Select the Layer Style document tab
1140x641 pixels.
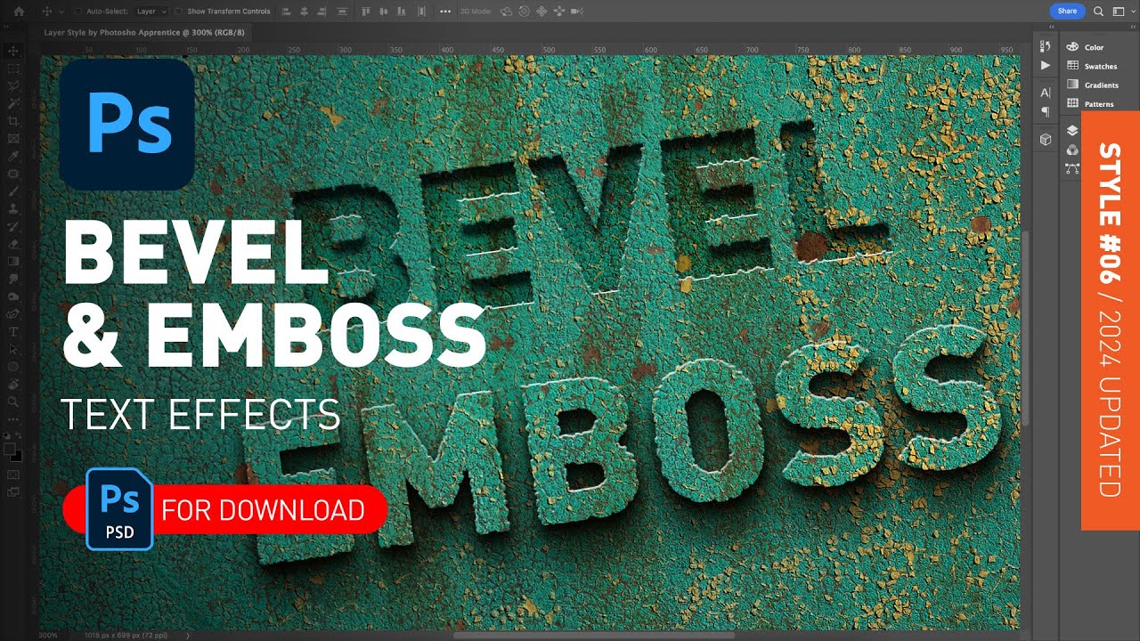[x=144, y=33]
